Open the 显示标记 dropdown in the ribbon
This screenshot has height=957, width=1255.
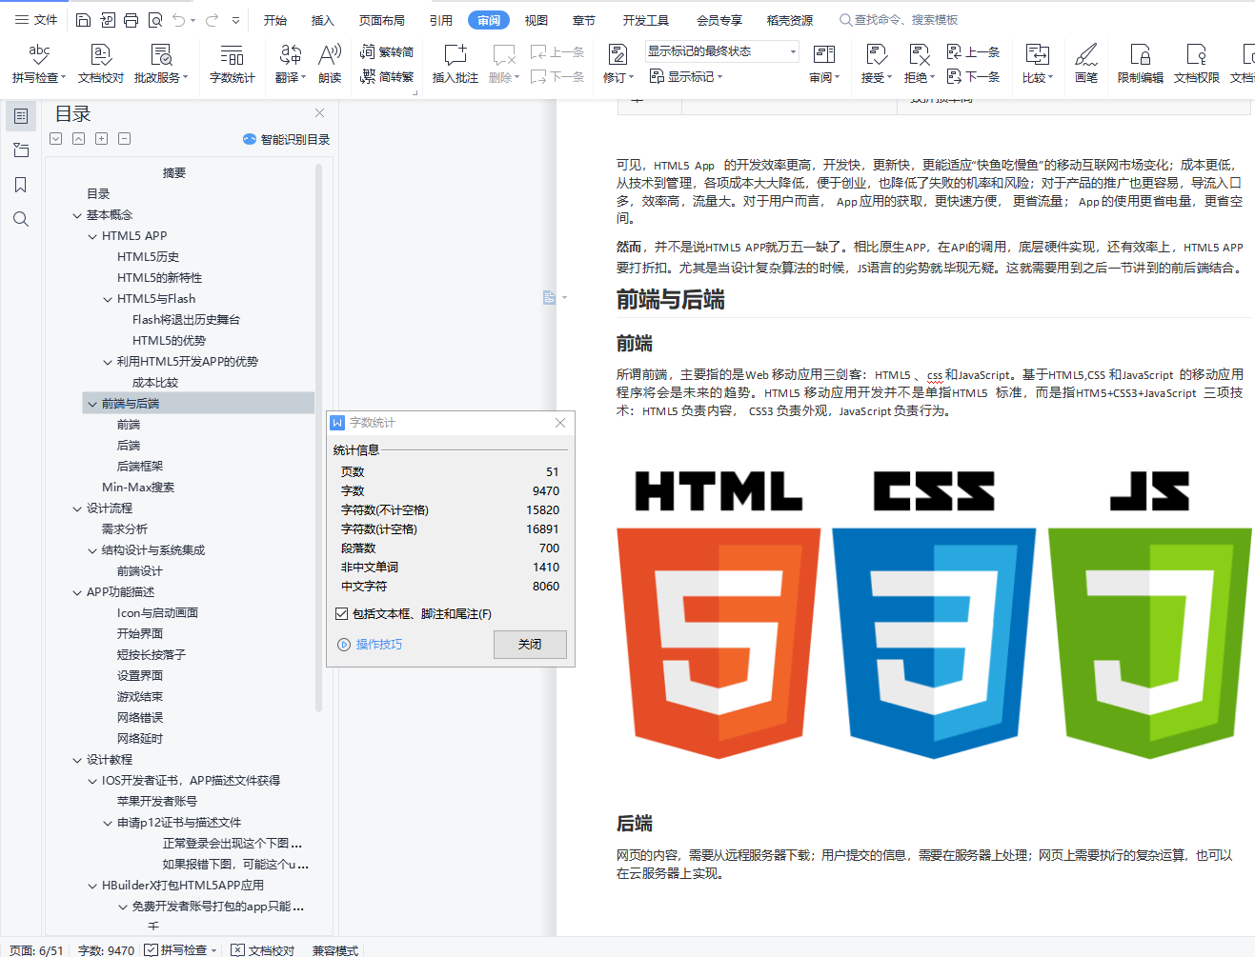point(686,76)
